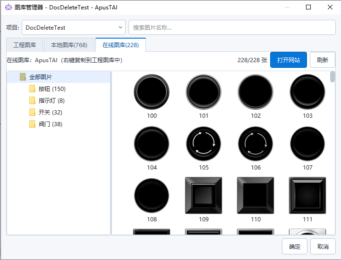
Task: Click the folder icon next to 按钮 (150)
Action: point(32,89)
